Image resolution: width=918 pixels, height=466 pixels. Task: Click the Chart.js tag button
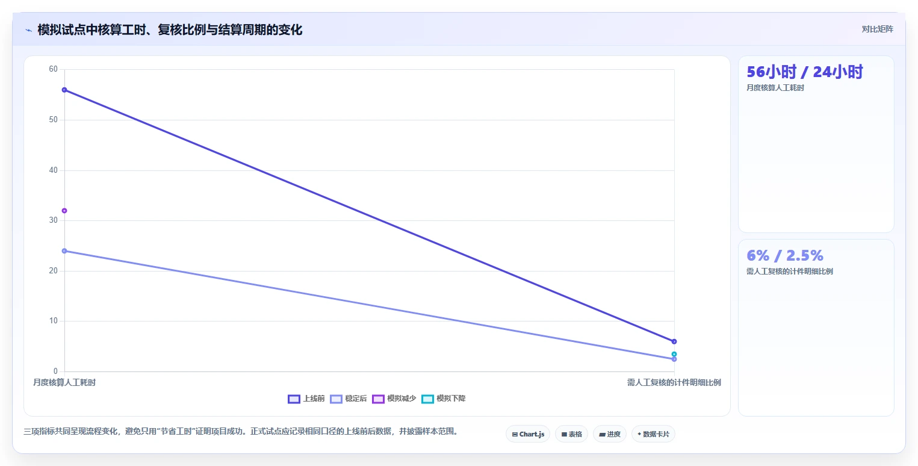[x=528, y=434]
